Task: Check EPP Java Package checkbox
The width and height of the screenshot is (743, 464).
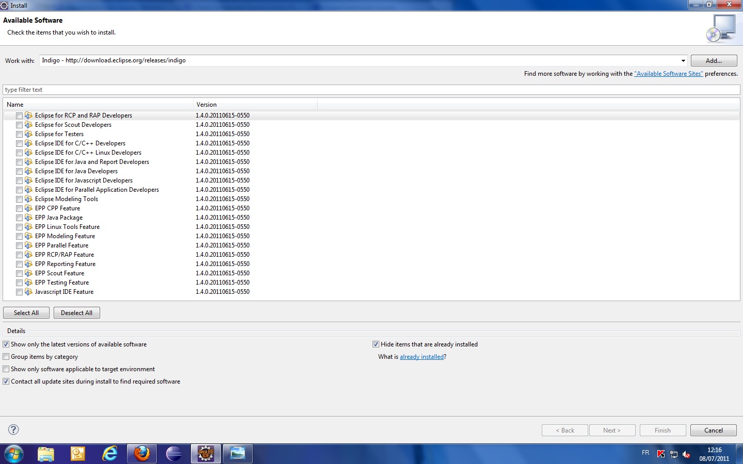Action: pyautogui.click(x=19, y=218)
